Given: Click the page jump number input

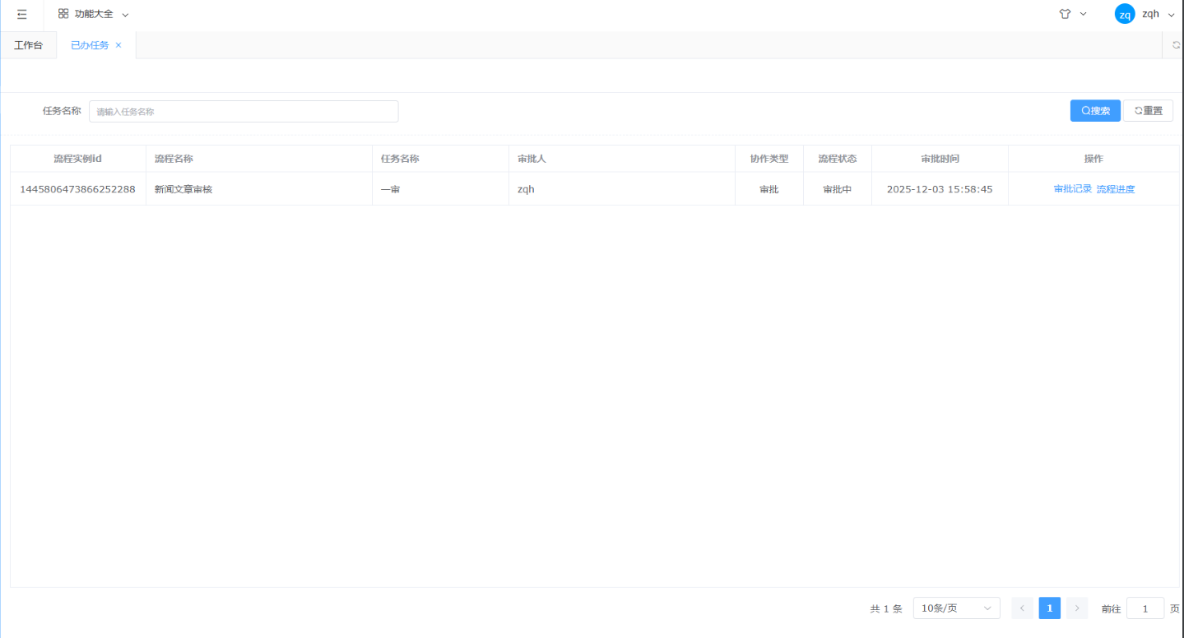Looking at the screenshot, I should (1145, 608).
